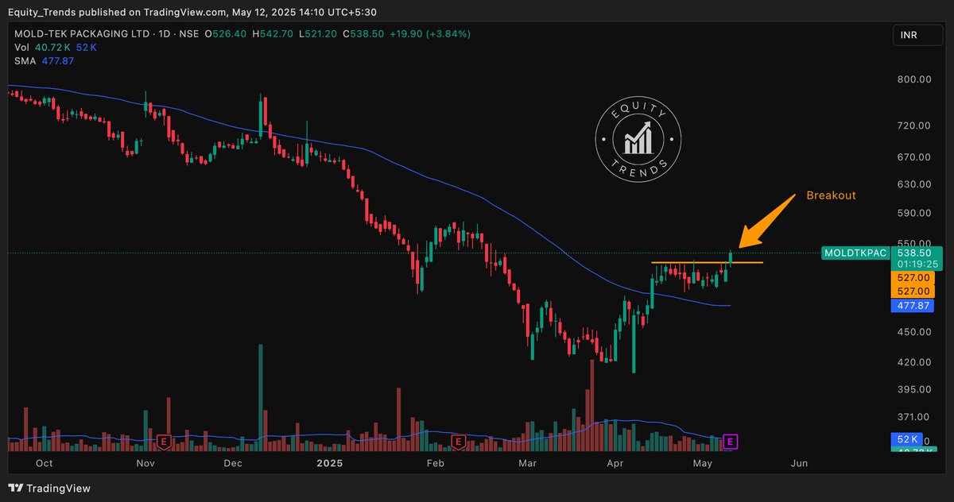Viewport: 954px width, 502px height.
Task: Click the earnings E marker in February
Action: 459,441
